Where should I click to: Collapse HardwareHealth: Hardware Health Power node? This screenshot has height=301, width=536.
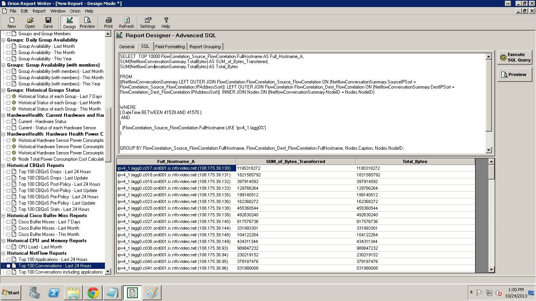click(4, 134)
